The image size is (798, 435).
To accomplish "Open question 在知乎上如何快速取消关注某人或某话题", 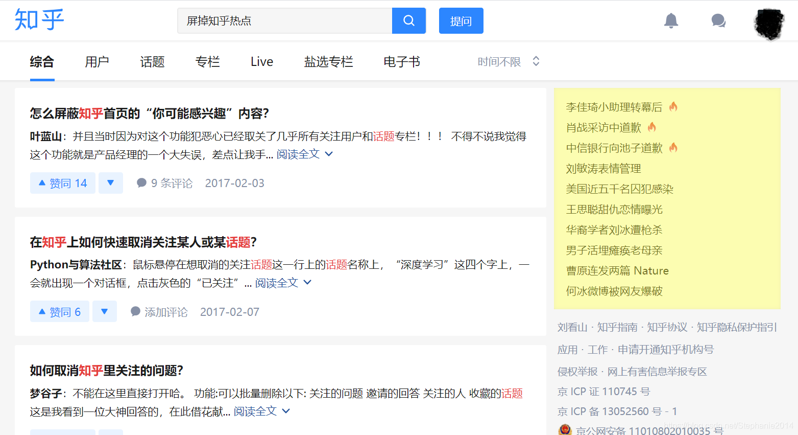I will point(143,242).
